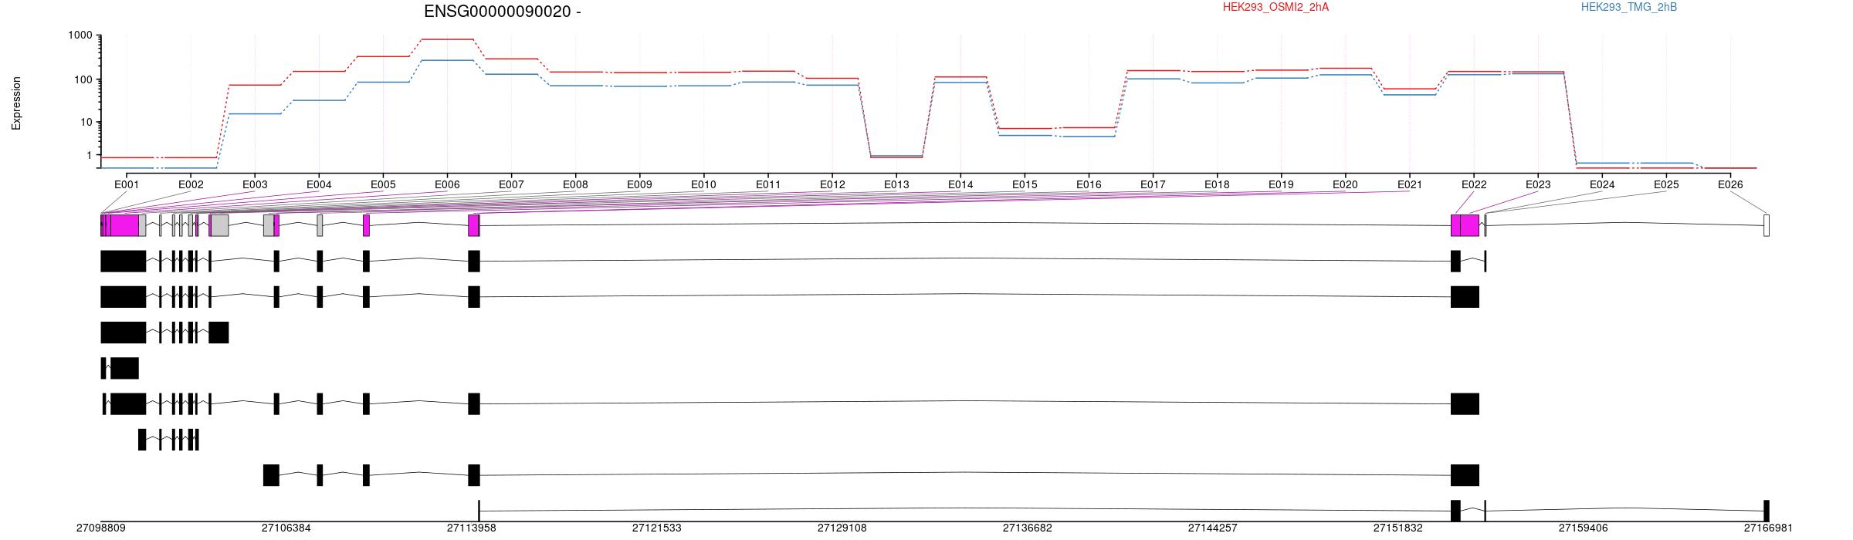
Task: Click the E014 exon bin label
Action: [x=960, y=184]
